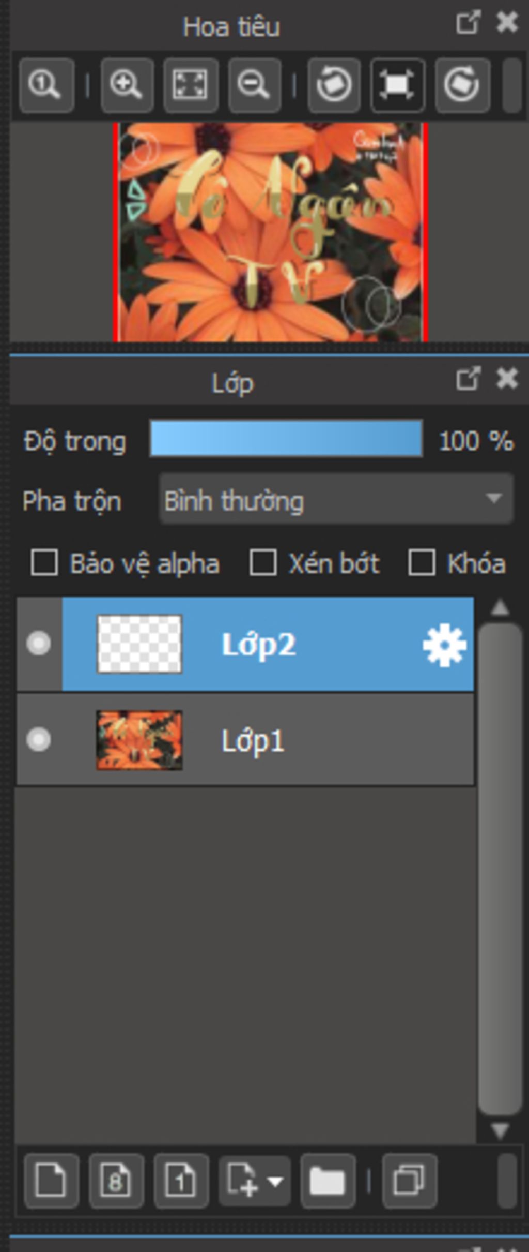The width and height of the screenshot is (529, 1252).
Task: Zoom out the navigator view
Action: 255,85
